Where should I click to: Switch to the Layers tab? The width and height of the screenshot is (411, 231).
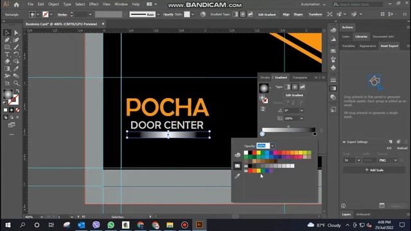click(346, 214)
